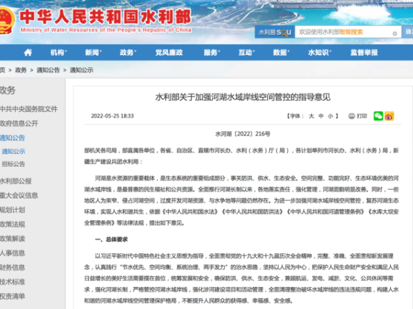Focus the 欢迎使用水利部智能搜索 search field
Screen dimensions: 413x309
coord(348,32)
